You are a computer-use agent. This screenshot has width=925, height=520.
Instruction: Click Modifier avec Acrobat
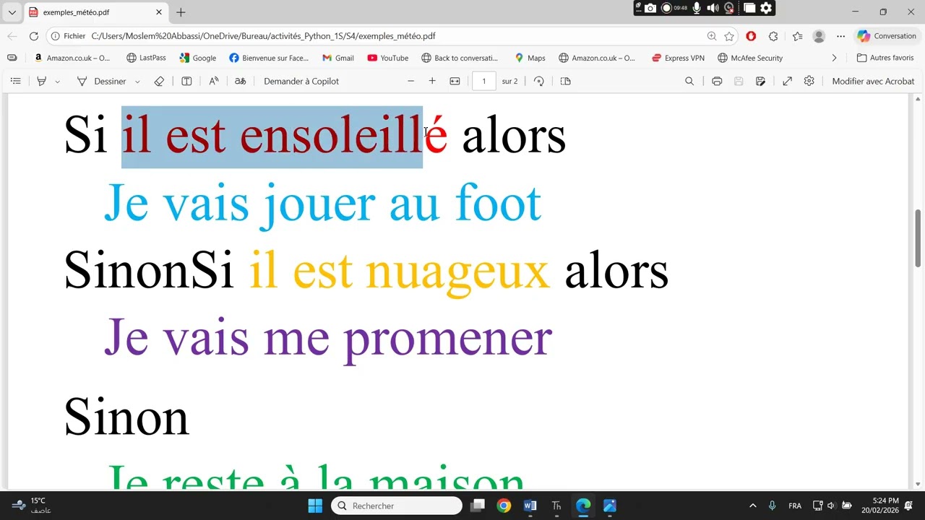coord(873,81)
